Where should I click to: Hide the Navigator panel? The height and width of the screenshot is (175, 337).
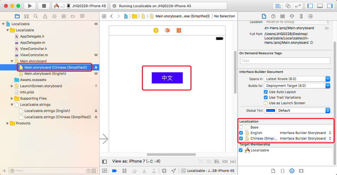(x=310, y=6)
